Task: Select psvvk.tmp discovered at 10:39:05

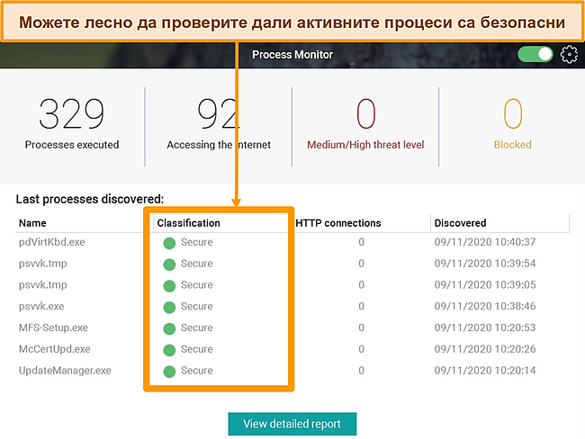Action: pyautogui.click(x=43, y=285)
